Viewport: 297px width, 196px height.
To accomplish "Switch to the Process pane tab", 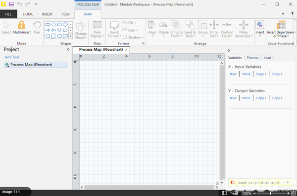I will [252, 58].
